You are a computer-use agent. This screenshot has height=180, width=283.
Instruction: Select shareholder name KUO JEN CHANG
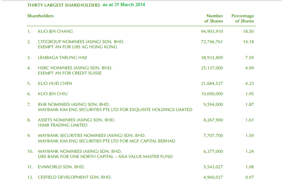[x=56, y=31]
